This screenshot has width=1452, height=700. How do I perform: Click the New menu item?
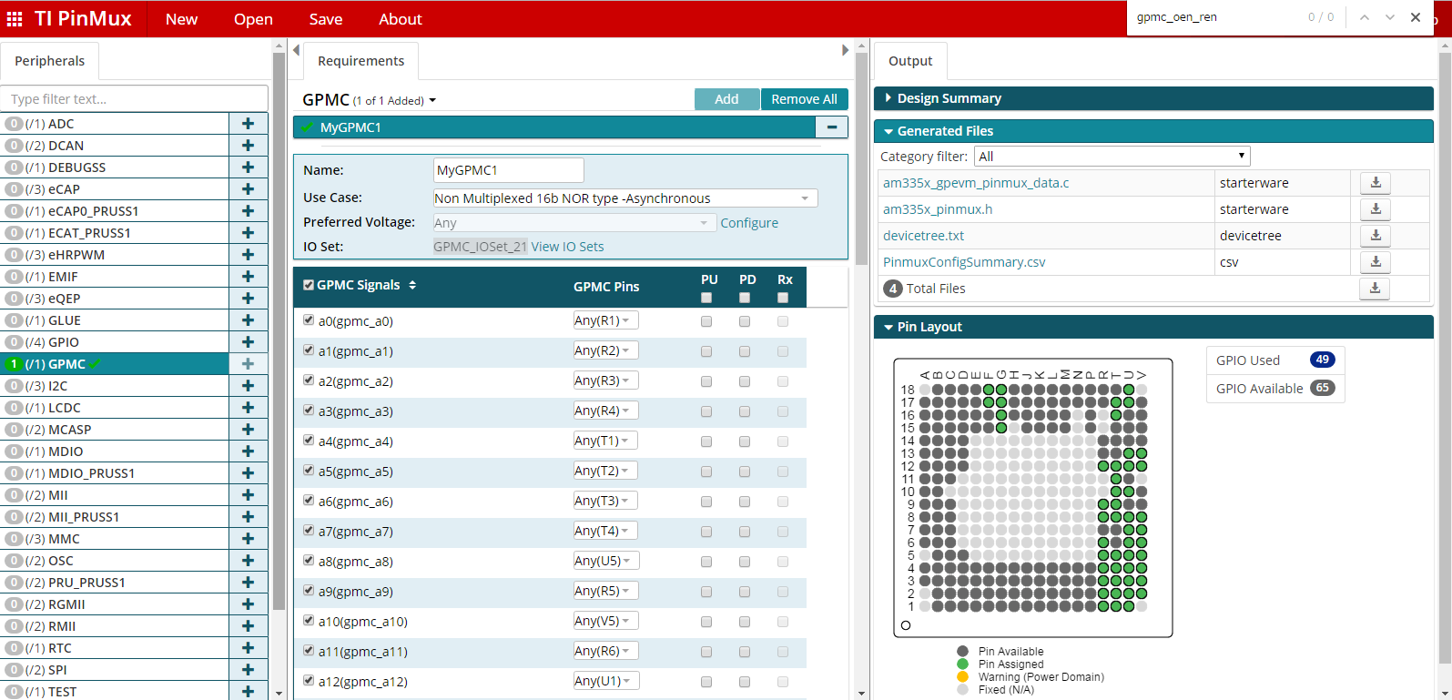click(181, 19)
